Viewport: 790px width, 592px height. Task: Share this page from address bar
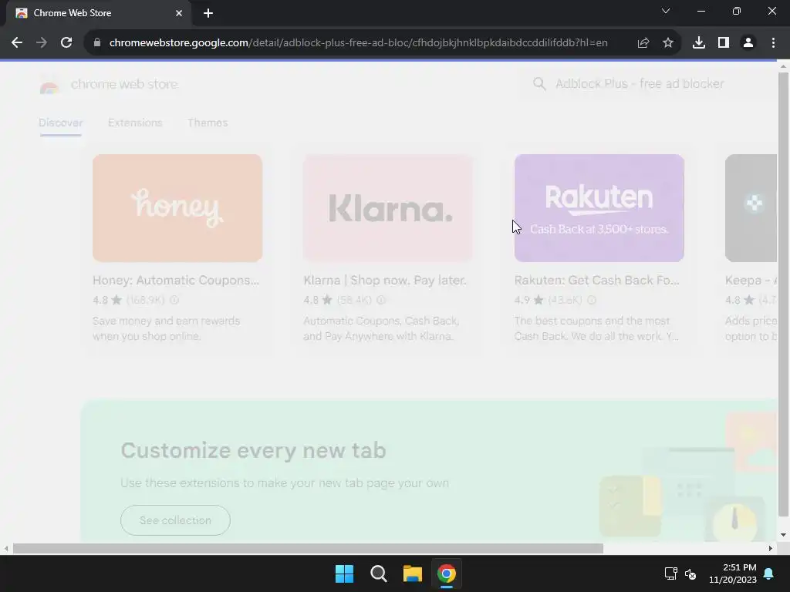tap(643, 43)
